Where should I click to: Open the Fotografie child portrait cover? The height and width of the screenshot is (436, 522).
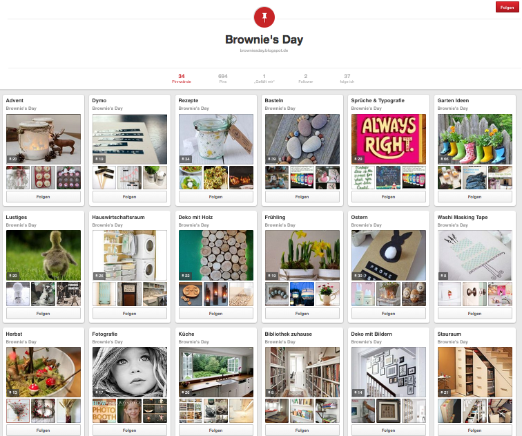tap(130, 372)
